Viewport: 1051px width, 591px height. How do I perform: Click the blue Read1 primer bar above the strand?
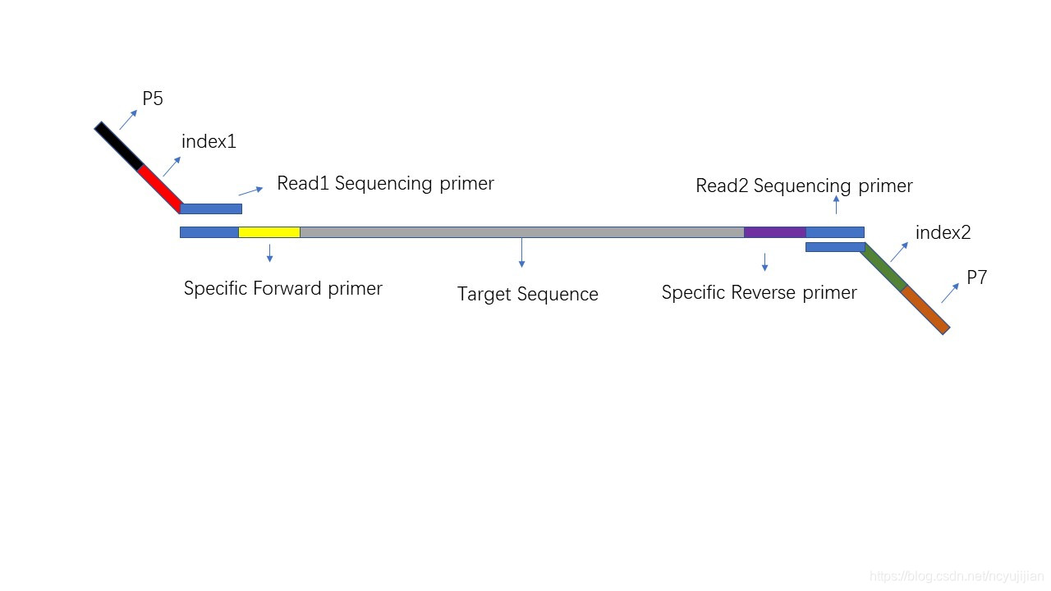tap(211, 208)
